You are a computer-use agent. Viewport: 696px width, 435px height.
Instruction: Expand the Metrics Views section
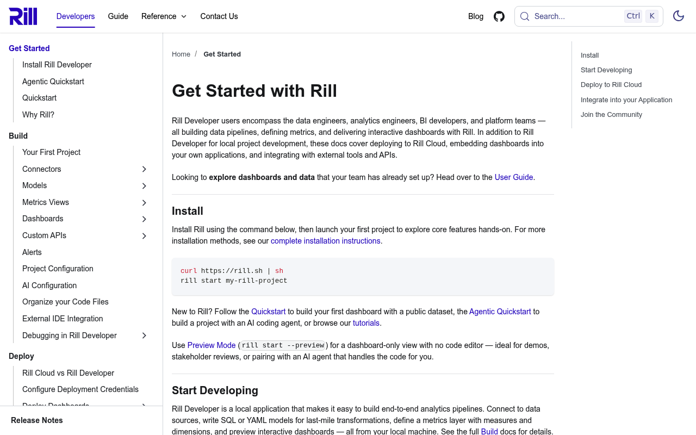(x=145, y=203)
